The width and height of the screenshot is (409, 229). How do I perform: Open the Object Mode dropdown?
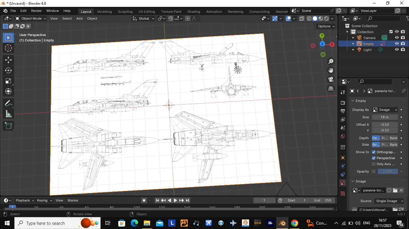coord(31,18)
